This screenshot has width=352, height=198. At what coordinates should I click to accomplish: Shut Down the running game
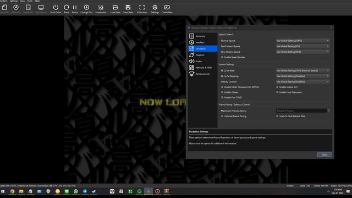pyautogui.click(x=56, y=9)
